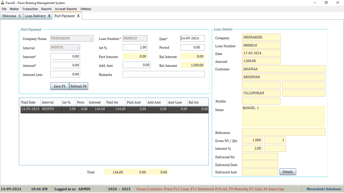Switch to the Loan Delivery tab
Screen dimensions: 344x193
[x=36, y=16]
